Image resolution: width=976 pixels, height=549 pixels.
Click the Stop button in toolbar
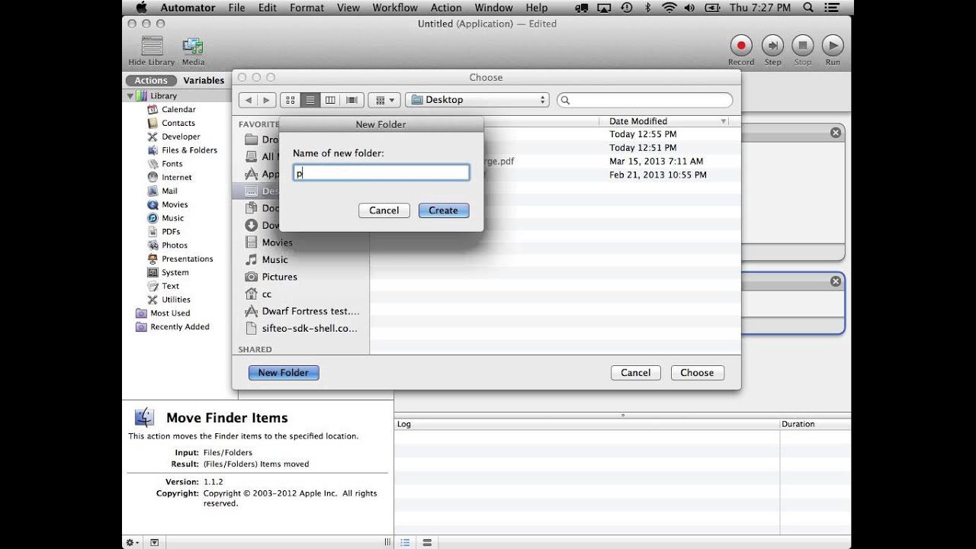click(x=803, y=45)
